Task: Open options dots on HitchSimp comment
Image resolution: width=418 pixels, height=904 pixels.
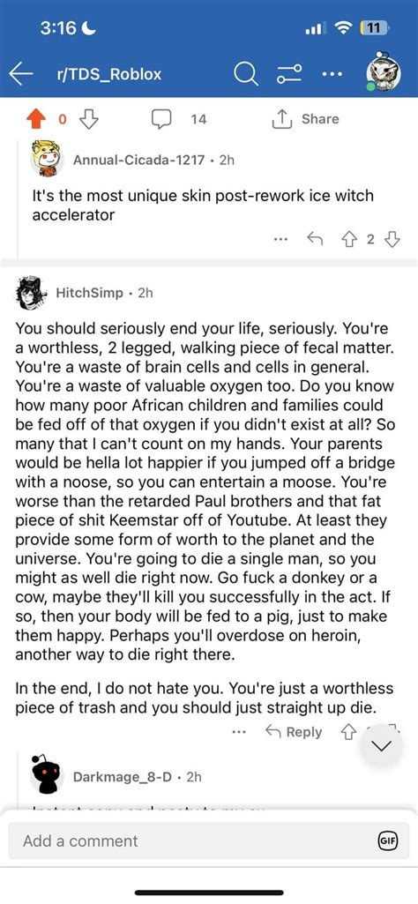Action: [x=238, y=732]
